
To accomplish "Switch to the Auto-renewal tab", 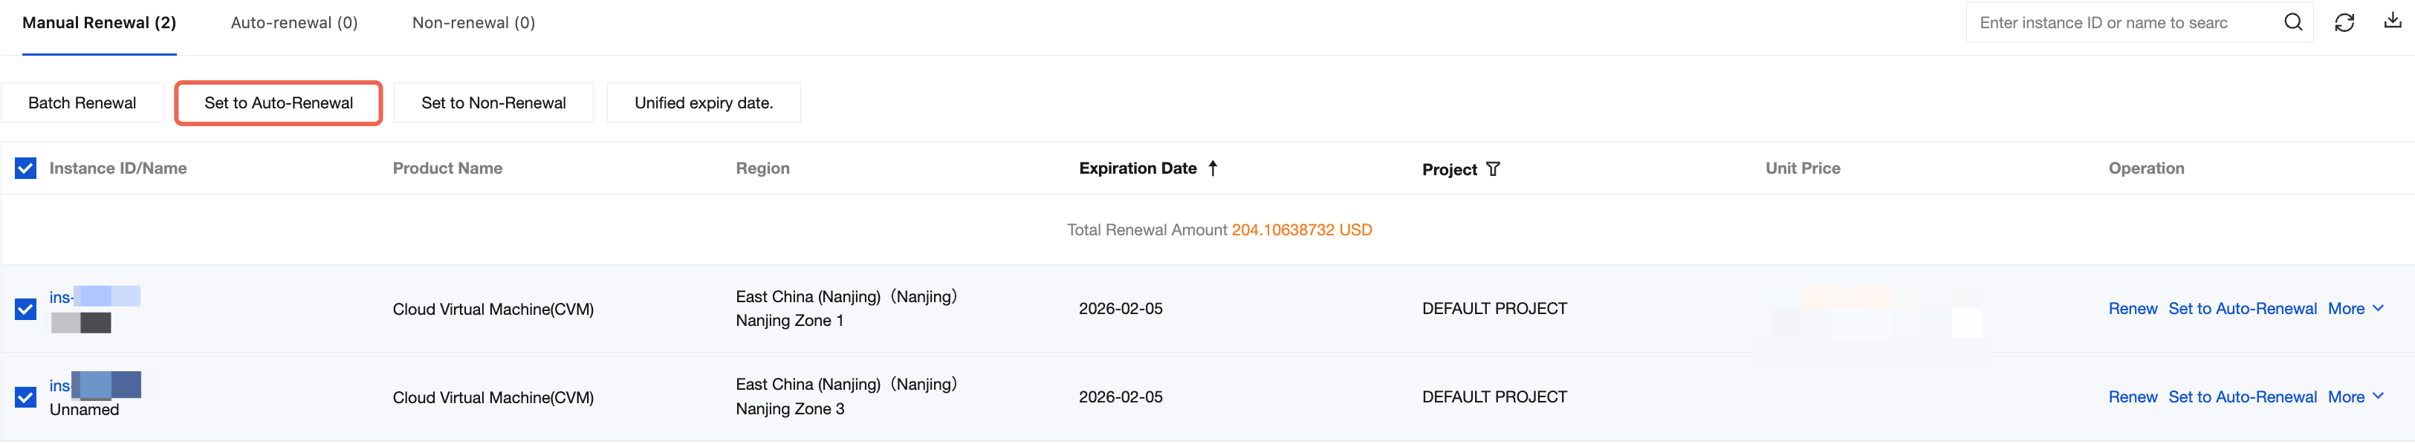I will pos(294,22).
